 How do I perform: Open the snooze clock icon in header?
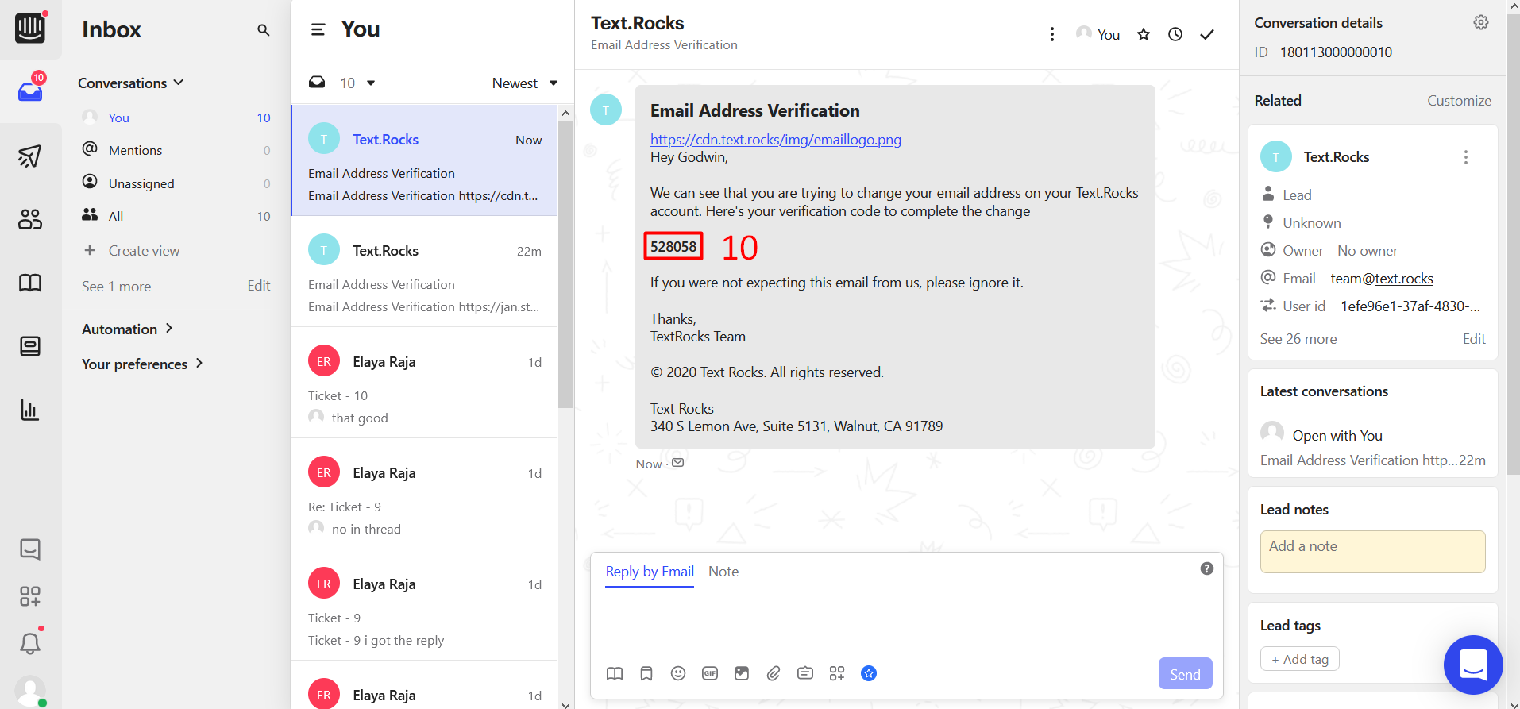point(1175,34)
